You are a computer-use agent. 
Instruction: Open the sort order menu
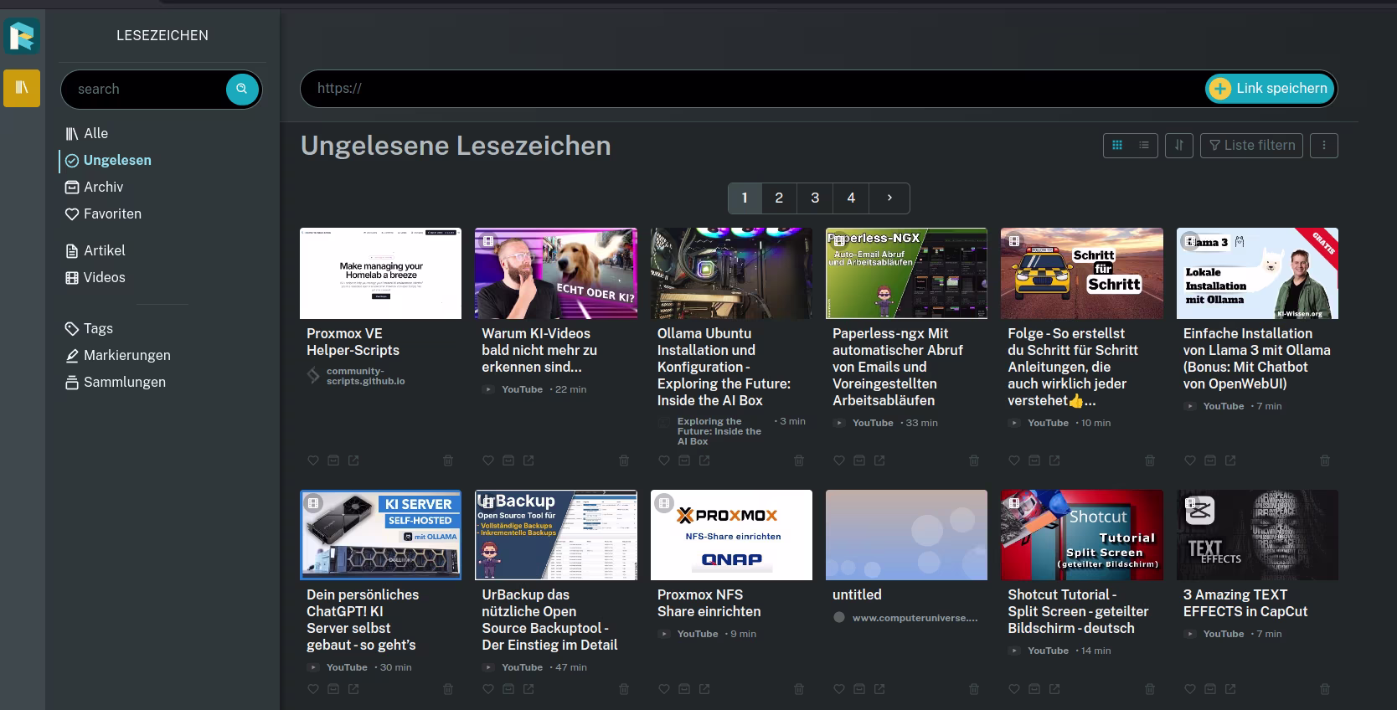click(x=1178, y=146)
